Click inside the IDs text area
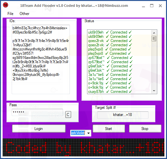This screenshot has height=159, width=167. coord(41,59)
